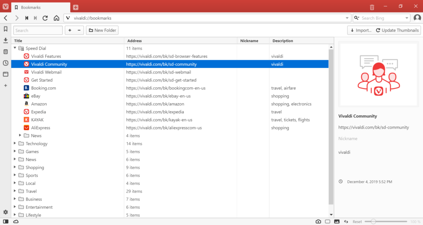Collapse the Speed Dial folder
The width and height of the screenshot is (423, 225).
tap(15, 48)
